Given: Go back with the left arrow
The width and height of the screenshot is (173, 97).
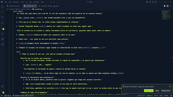Looking at the screenshot, I should coord(51,2).
